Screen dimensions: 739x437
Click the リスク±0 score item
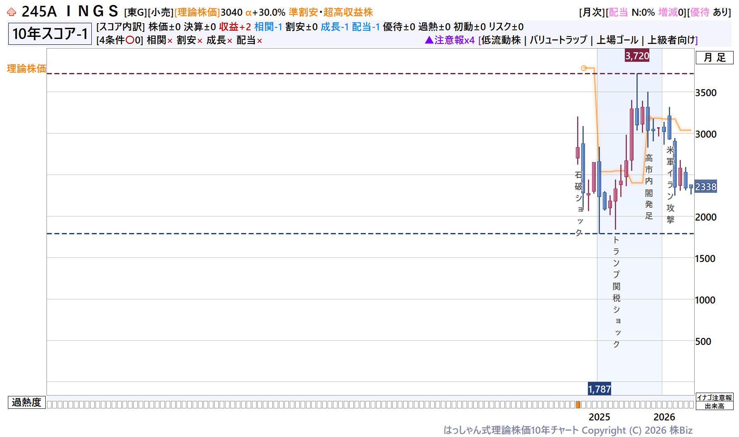coord(506,27)
